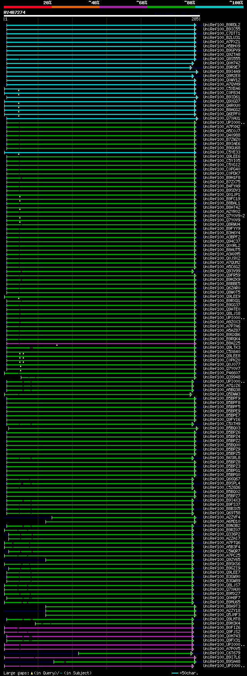
Task: Click the purple ~60% identity legend segment
Action: pyautogui.click(x=123, y=7)
